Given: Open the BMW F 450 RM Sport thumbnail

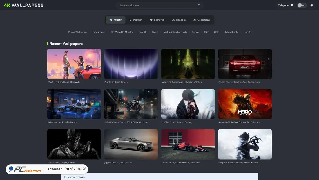Looking at the screenshot, I should click(131, 104).
